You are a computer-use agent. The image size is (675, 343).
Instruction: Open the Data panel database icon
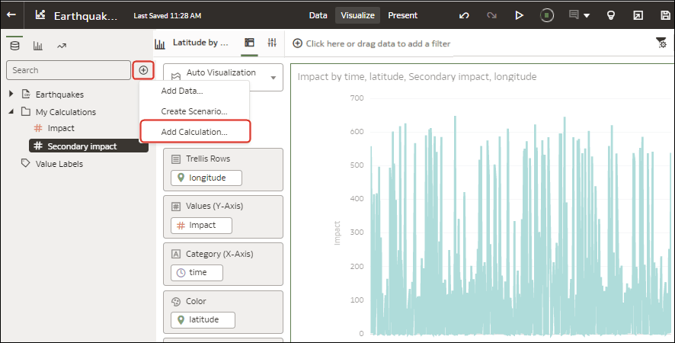(x=14, y=45)
